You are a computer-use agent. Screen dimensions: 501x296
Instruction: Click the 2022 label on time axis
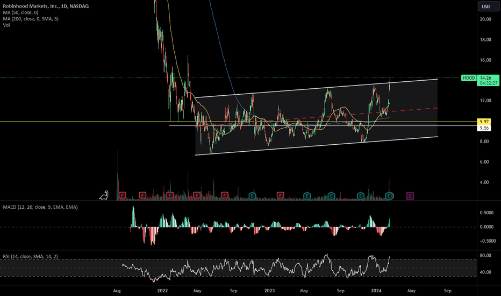click(162, 291)
